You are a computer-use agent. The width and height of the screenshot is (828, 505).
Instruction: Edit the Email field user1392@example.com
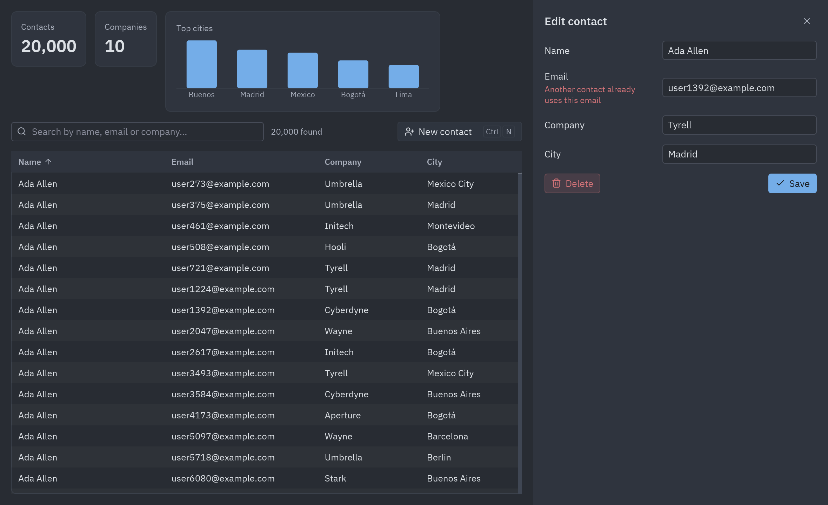point(739,88)
